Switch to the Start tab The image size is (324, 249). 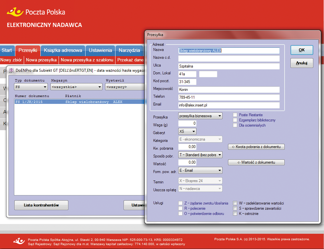(7, 51)
